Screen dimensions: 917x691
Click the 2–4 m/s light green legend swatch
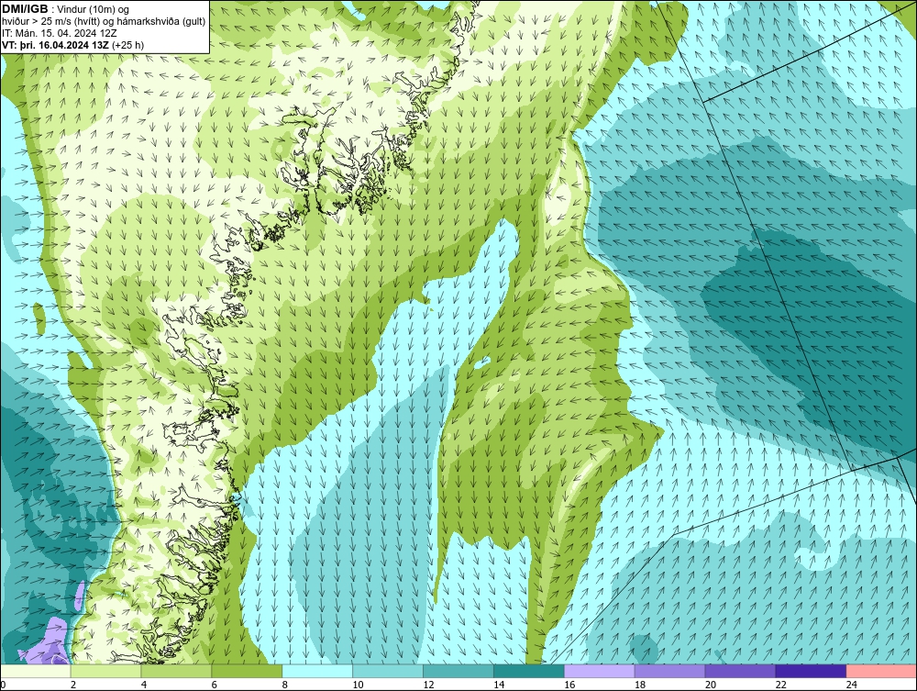click(x=105, y=671)
